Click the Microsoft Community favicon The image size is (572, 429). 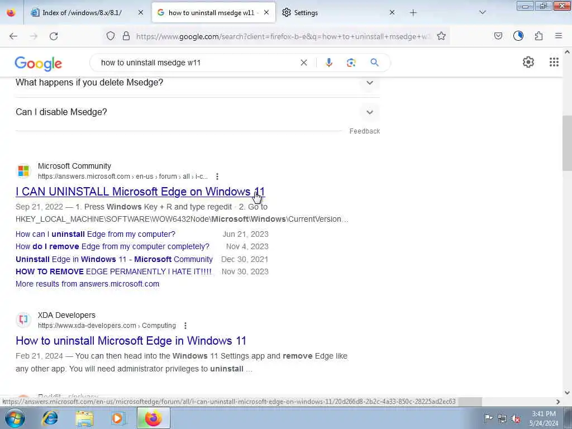pos(23,171)
